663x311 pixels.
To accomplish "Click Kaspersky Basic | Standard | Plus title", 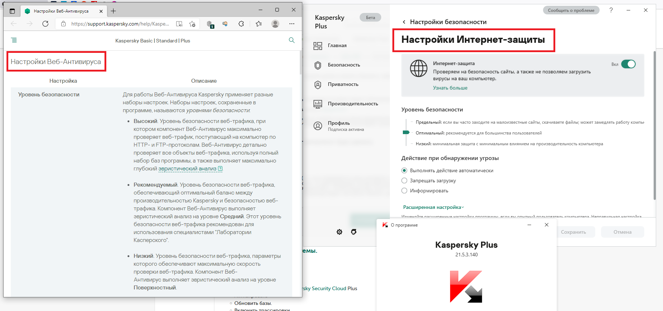I will pos(152,41).
